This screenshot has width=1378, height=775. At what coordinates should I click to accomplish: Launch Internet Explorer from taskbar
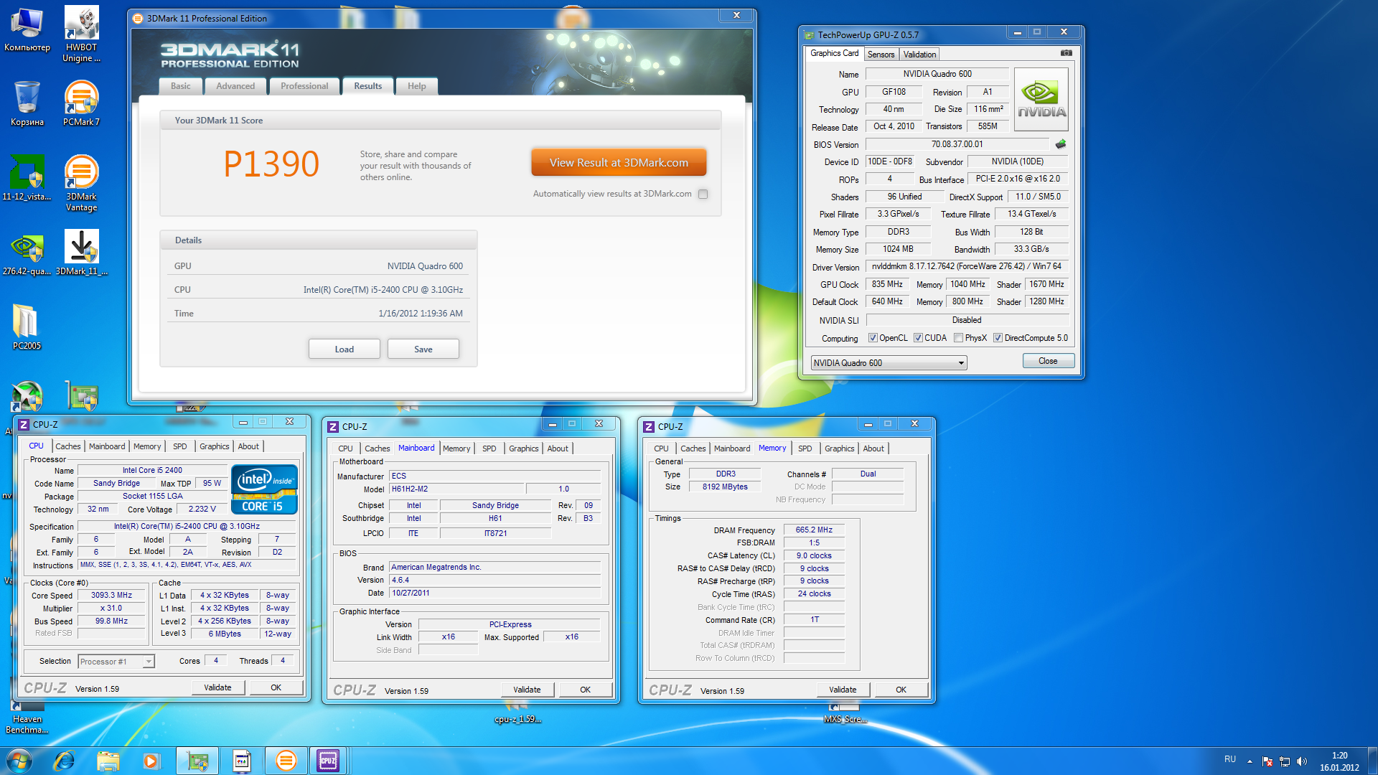point(65,761)
